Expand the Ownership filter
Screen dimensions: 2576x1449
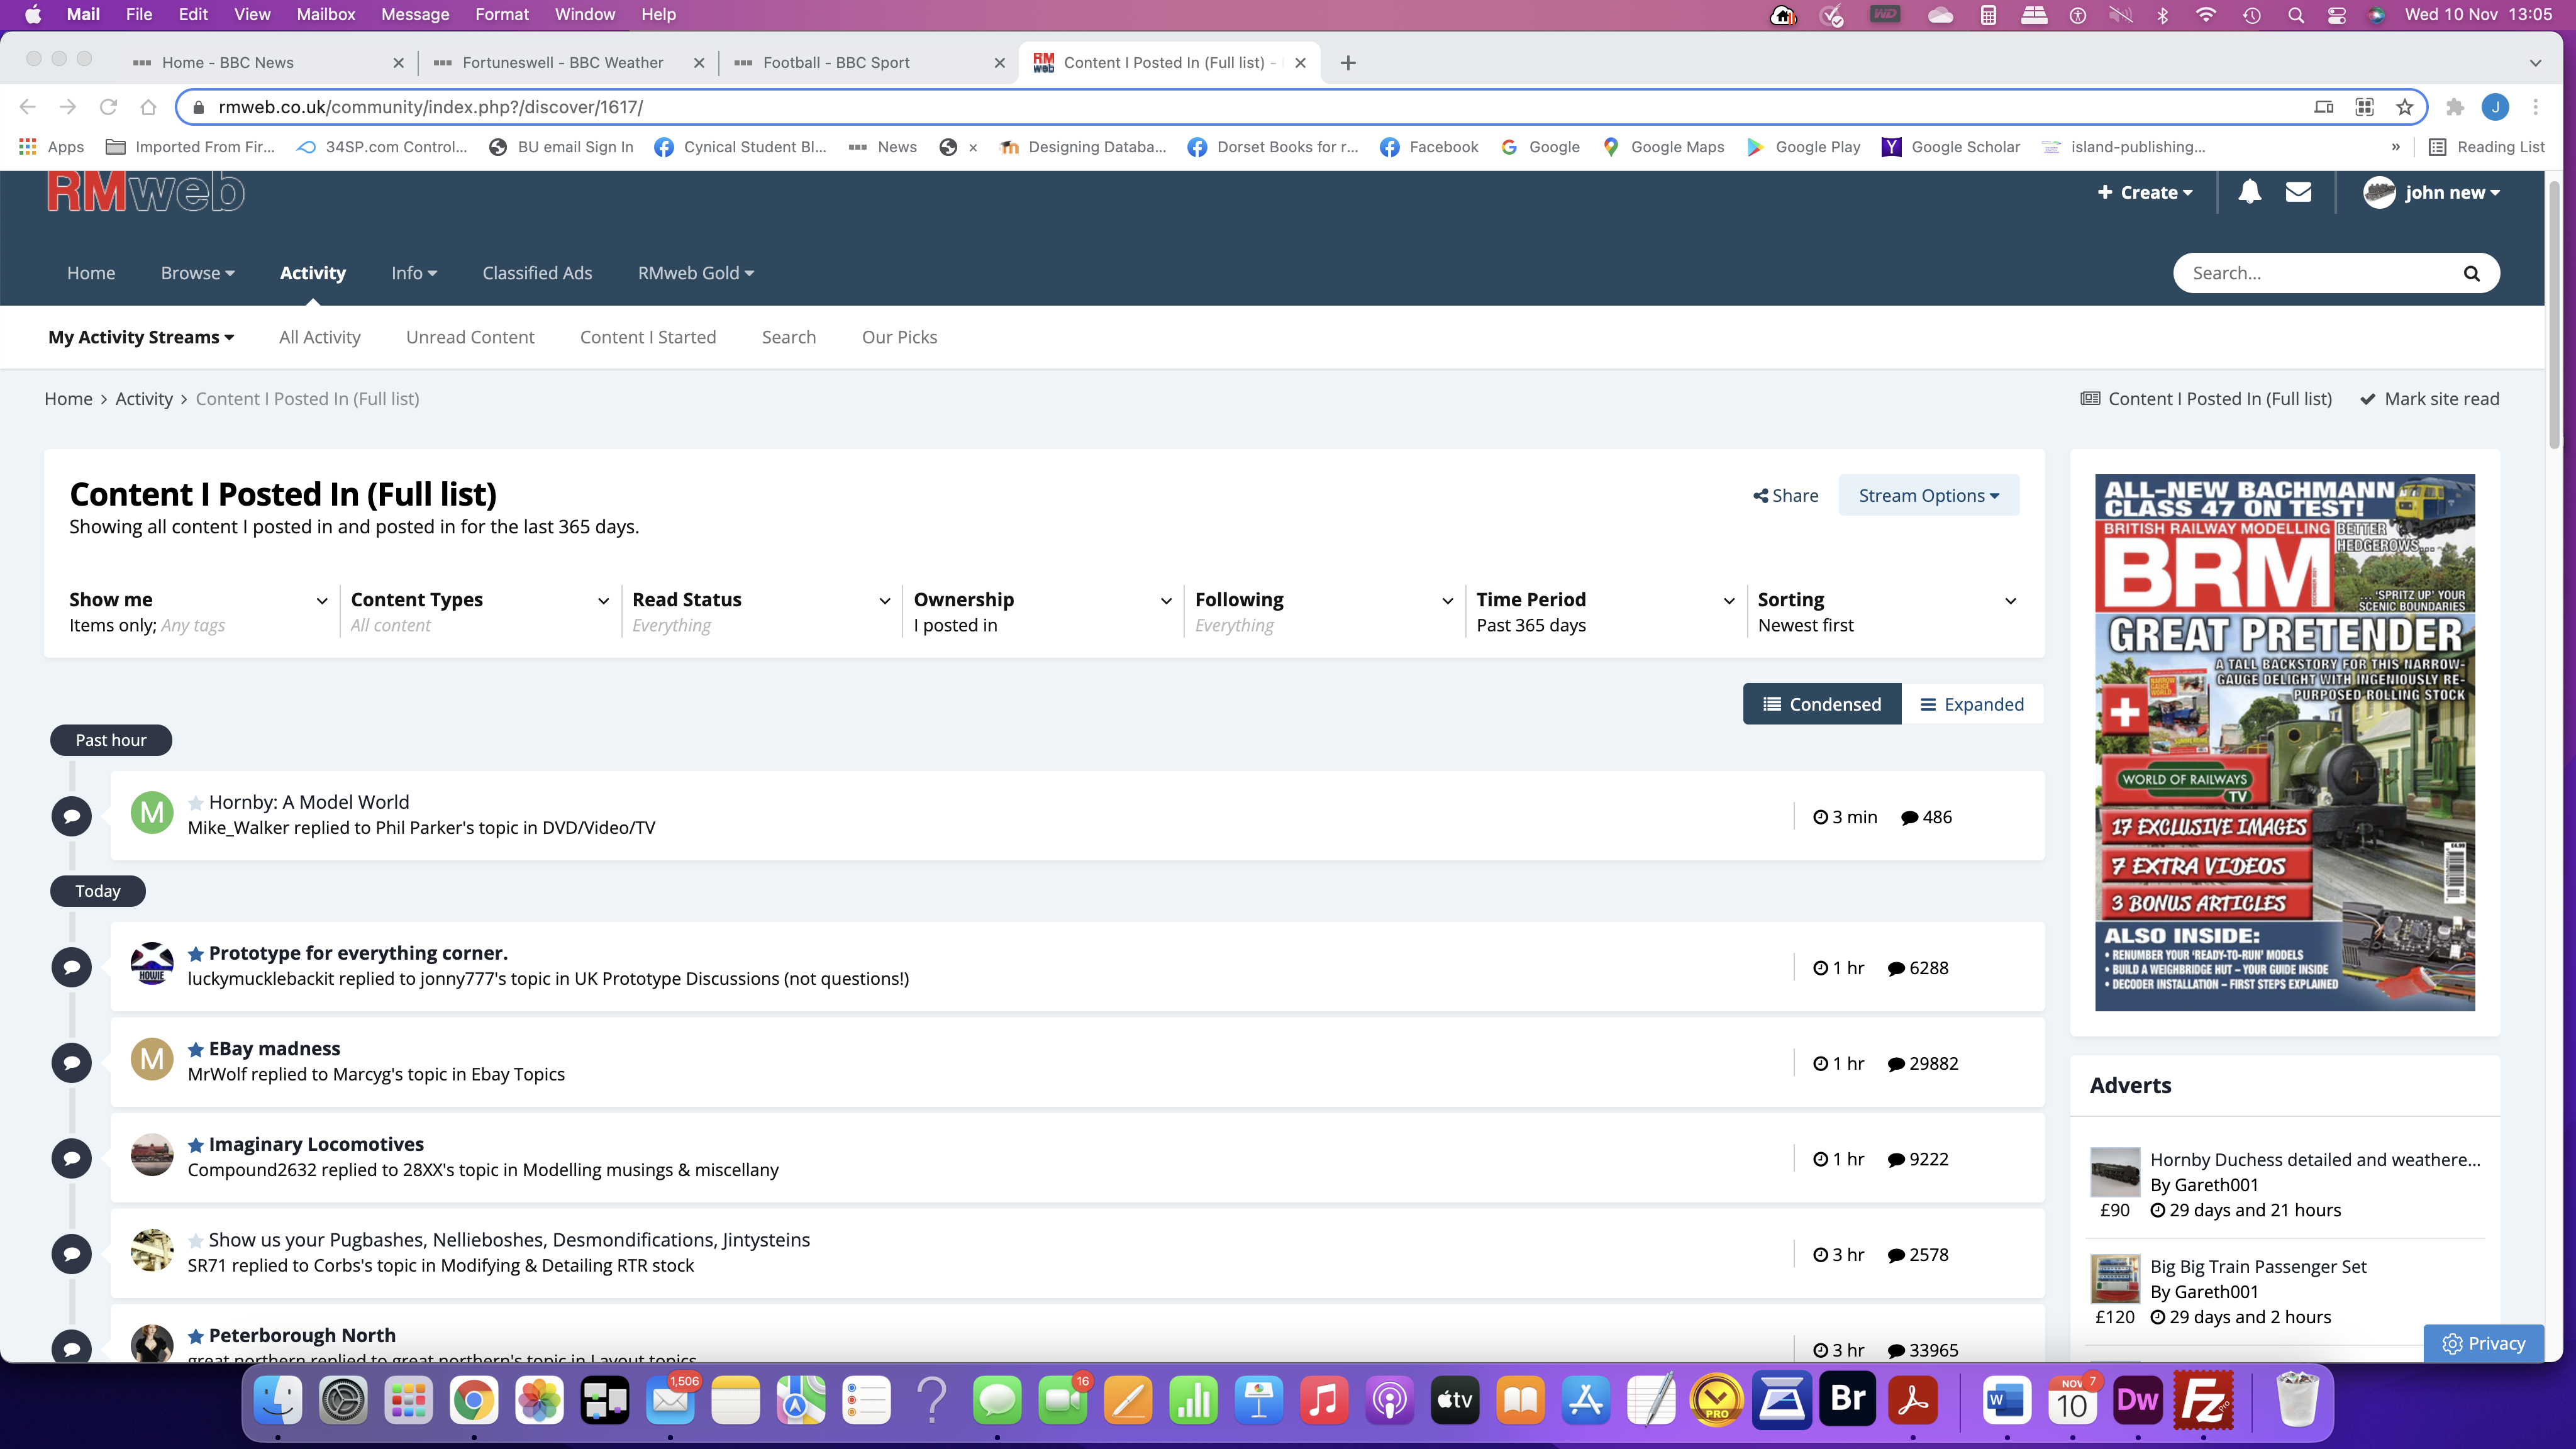pos(1043,611)
